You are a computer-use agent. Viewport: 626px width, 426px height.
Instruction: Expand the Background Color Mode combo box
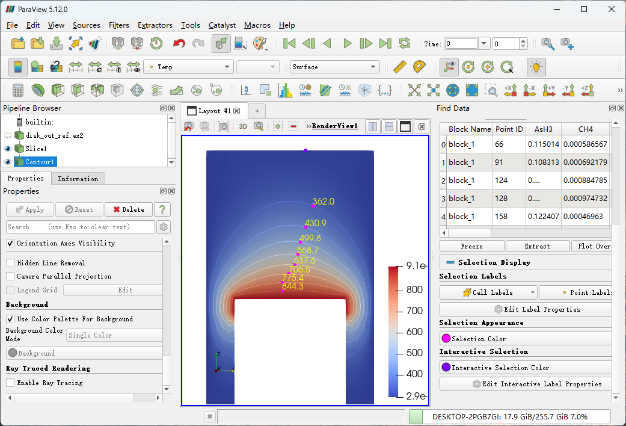[x=114, y=335]
